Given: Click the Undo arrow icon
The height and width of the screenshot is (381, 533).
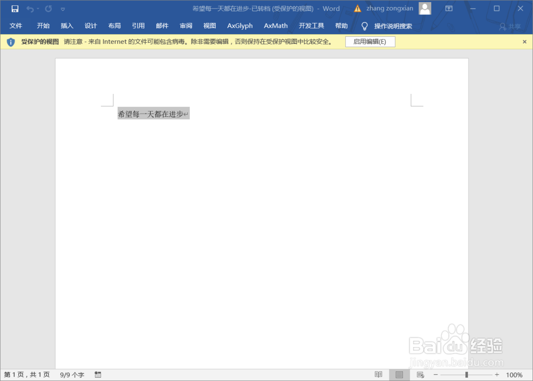Looking at the screenshot, I should [30, 9].
